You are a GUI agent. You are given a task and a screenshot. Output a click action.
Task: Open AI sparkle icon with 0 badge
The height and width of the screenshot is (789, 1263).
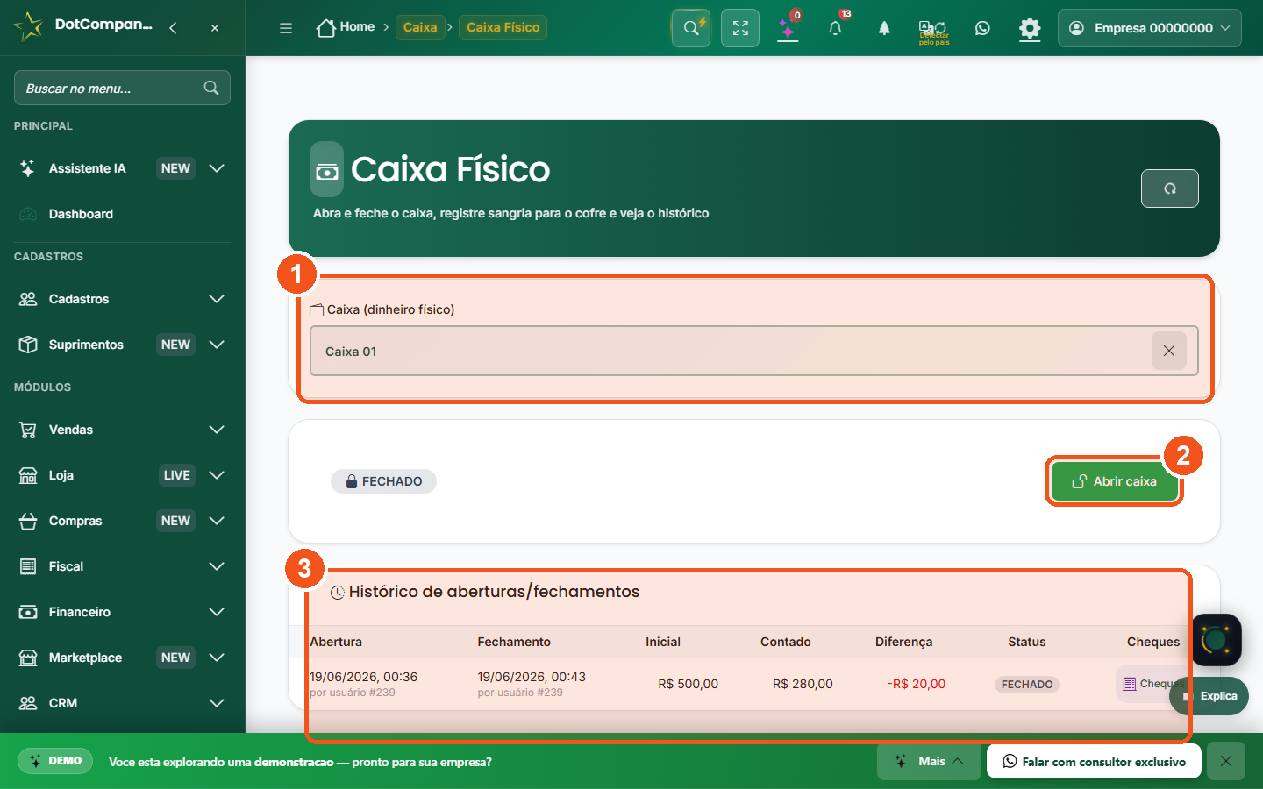[788, 28]
